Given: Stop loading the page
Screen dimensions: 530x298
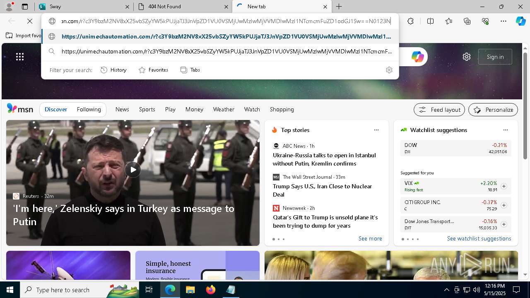Looking at the screenshot, I should pyautogui.click(x=30, y=21).
